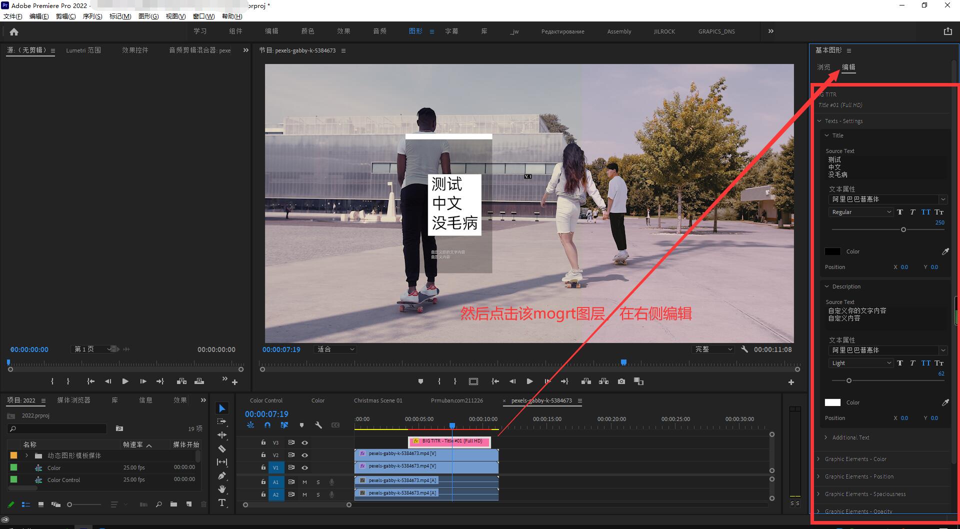The image size is (960, 529).
Task: Select the Hand tool
Action: tap(222, 489)
